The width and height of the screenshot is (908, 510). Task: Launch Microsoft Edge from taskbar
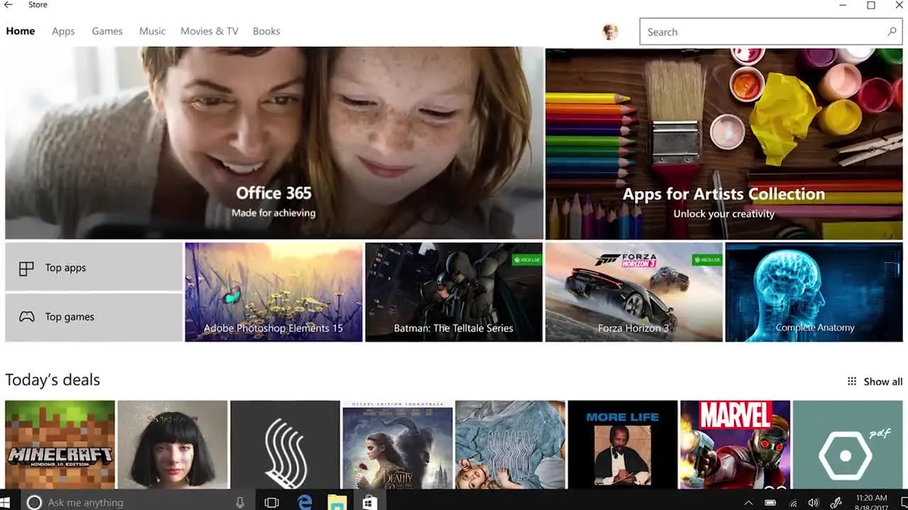[305, 502]
